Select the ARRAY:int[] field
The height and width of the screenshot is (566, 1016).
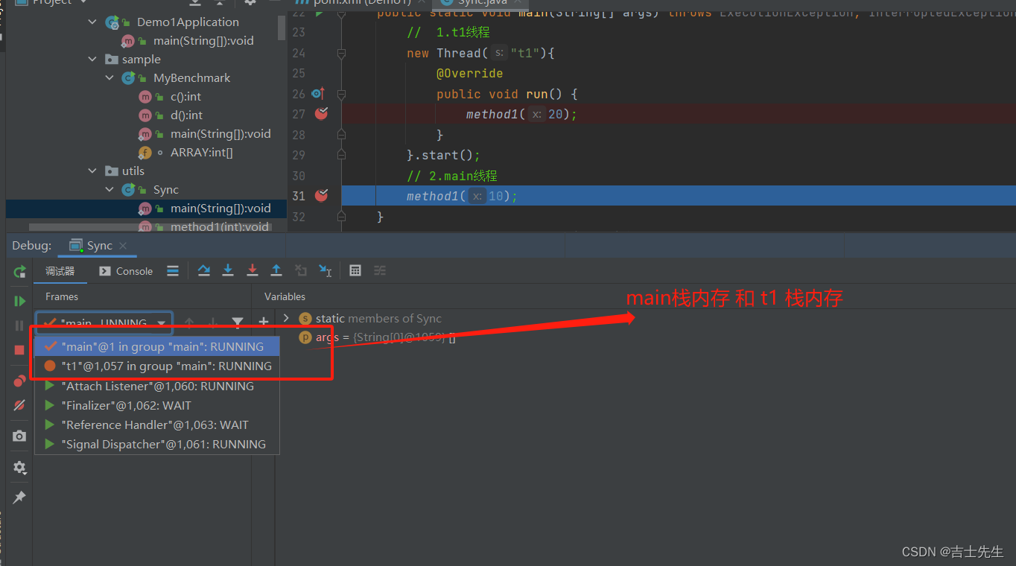click(x=201, y=153)
